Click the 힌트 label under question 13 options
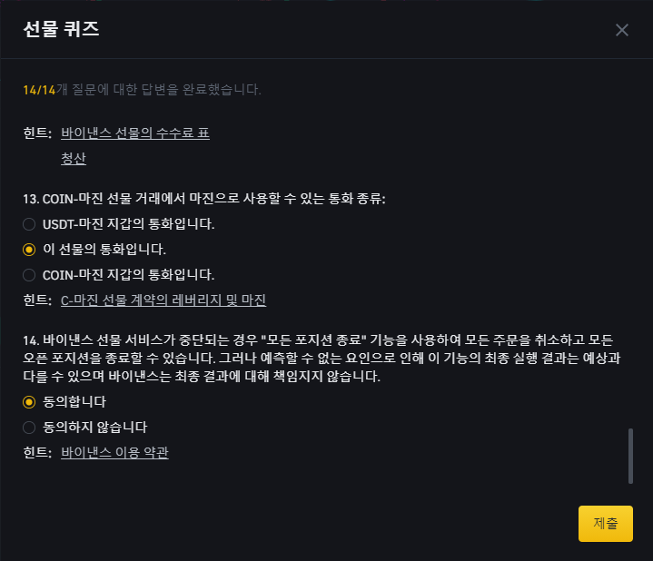653x561 pixels. (37, 300)
